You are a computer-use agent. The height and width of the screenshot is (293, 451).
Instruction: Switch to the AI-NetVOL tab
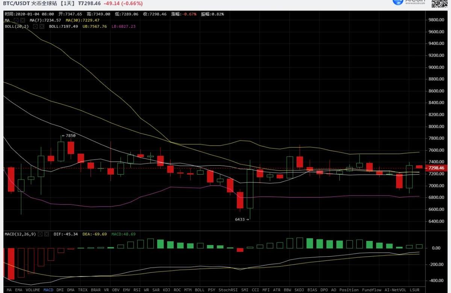point(395,290)
